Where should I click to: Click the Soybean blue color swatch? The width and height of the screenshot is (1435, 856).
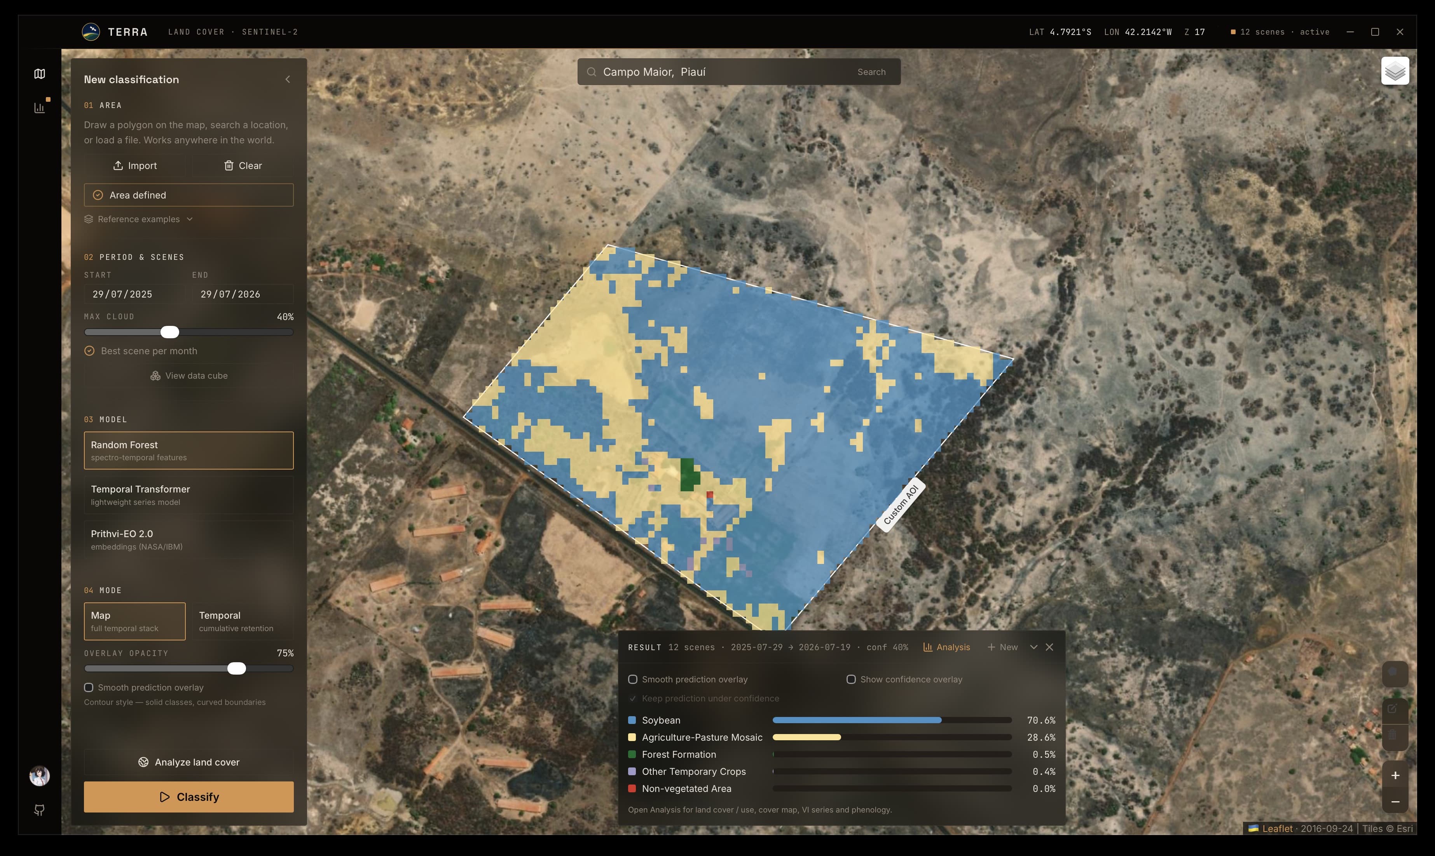click(632, 720)
